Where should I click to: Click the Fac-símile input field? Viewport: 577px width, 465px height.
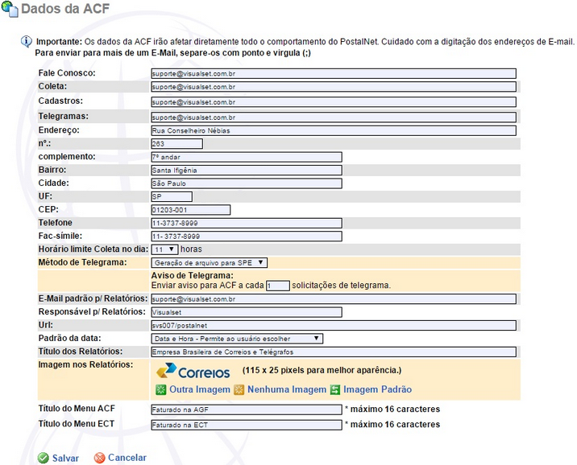(247, 237)
